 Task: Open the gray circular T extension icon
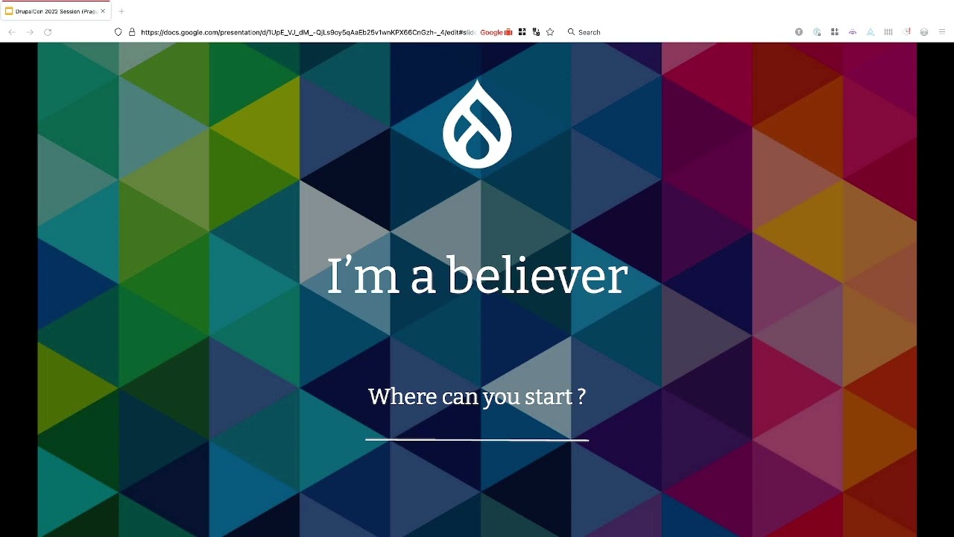799,32
